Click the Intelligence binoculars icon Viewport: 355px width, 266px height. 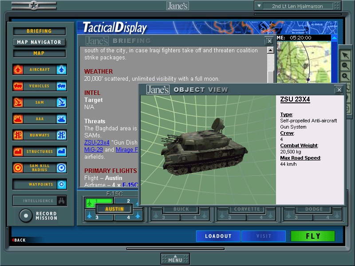pos(61,201)
